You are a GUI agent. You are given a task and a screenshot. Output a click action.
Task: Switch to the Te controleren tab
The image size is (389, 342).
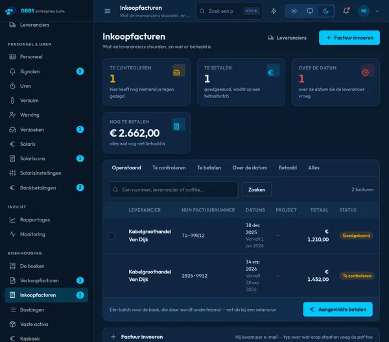click(x=169, y=167)
